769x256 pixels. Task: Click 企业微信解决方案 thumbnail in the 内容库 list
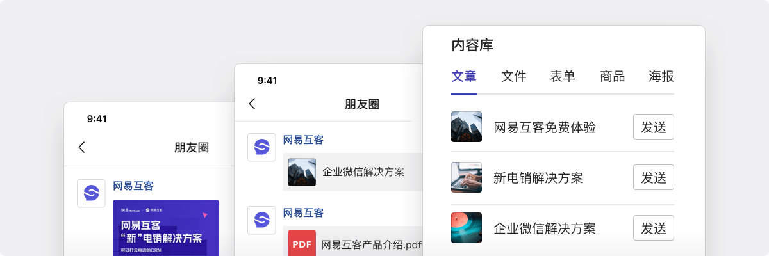click(x=467, y=228)
